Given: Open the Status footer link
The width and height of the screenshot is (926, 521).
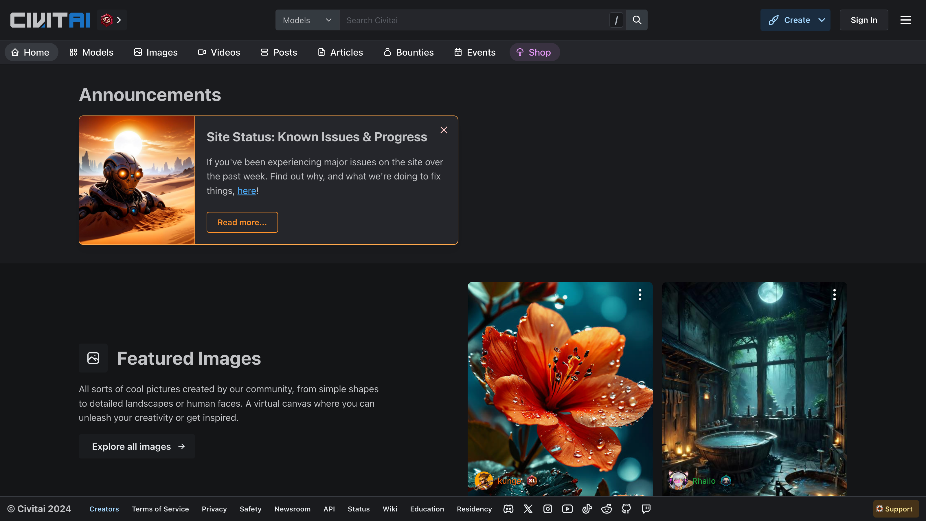Looking at the screenshot, I should [x=359, y=509].
